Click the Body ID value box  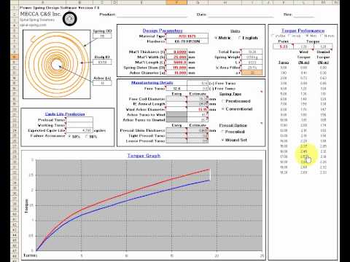point(102,62)
